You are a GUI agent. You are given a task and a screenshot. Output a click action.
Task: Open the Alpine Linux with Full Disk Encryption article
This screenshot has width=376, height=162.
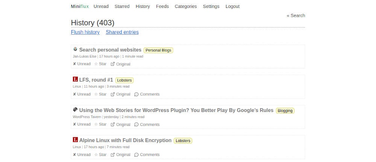coord(125,140)
